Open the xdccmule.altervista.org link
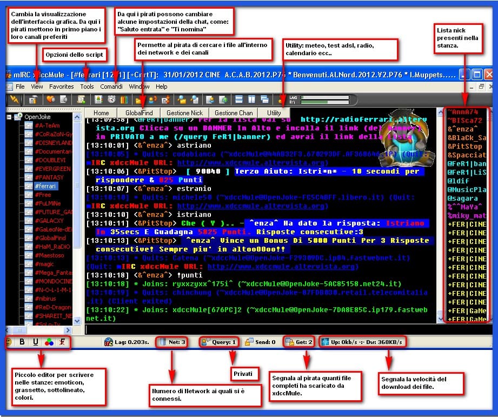 click(x=253, y=162)
